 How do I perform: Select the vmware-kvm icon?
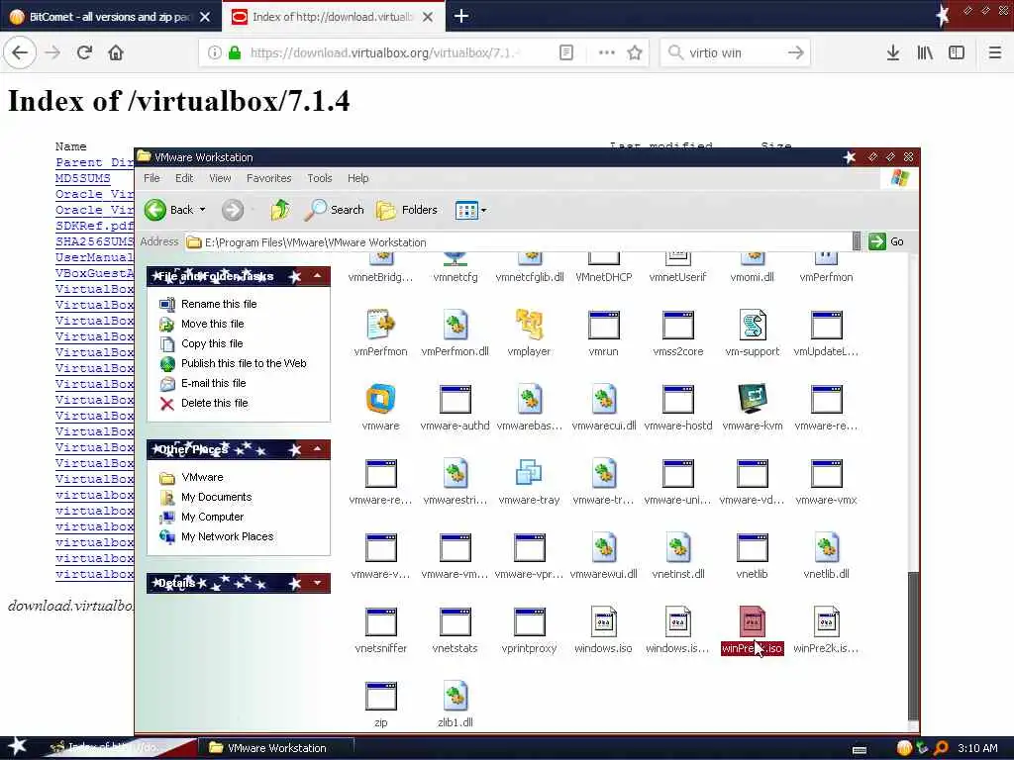coord(753,399)
